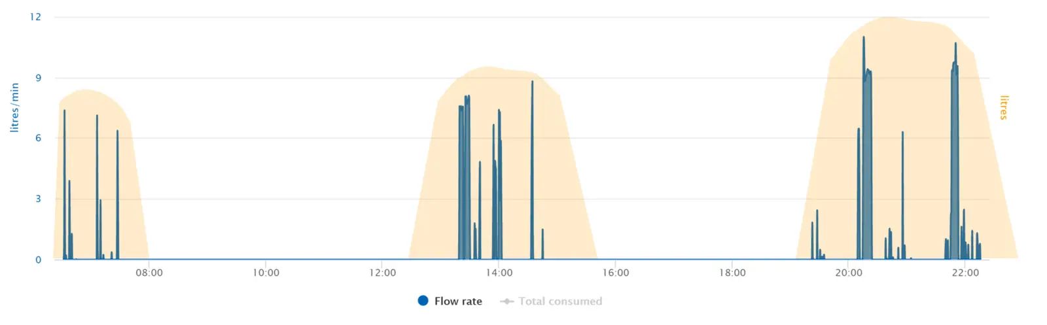Select the 10:00 time axis label
The image size is (1047, 325).
pos(266,273)
